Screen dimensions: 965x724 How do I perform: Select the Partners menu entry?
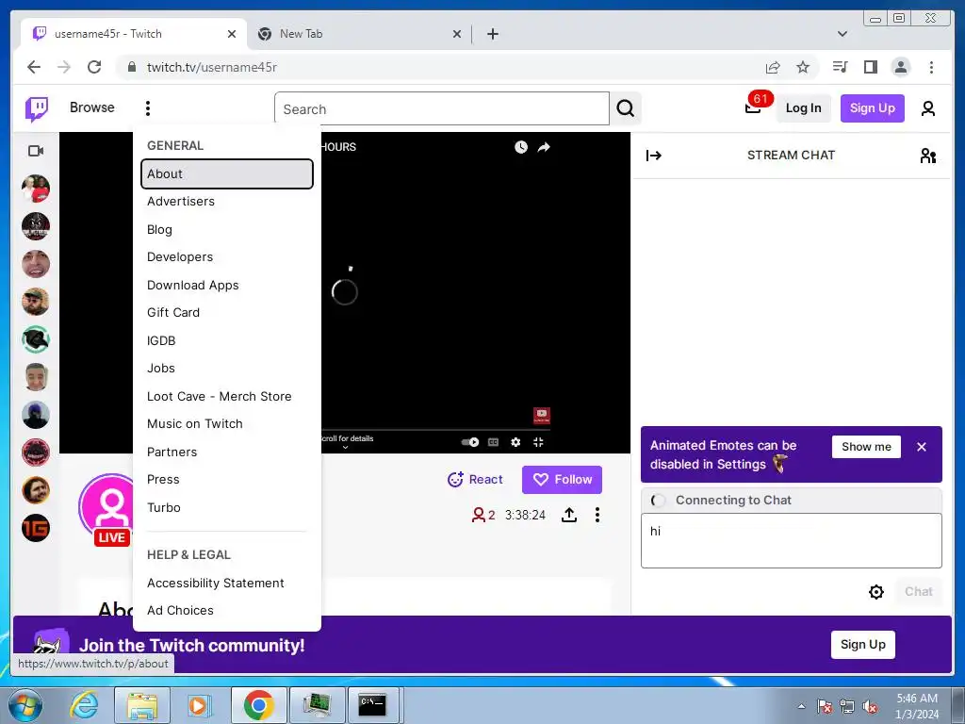point(226,452)
